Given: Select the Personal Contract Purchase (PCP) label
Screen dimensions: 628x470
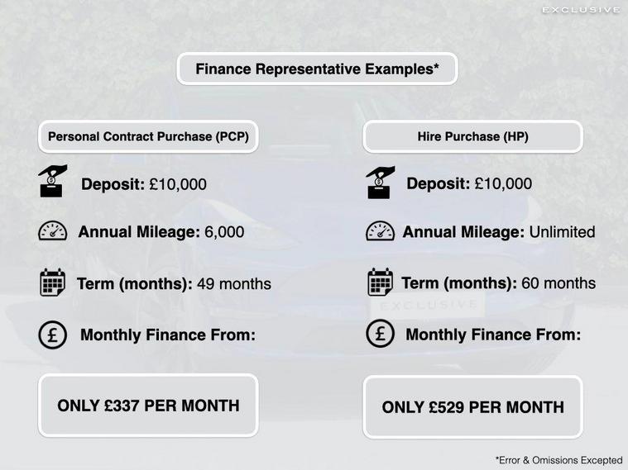Looking at the screenshot, I should (148, 136).
